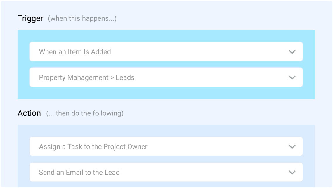Viewport: 333px width, 188px height.
Task: Click the chevron on 'Send an Email to the Lead'
Action: 292,172
